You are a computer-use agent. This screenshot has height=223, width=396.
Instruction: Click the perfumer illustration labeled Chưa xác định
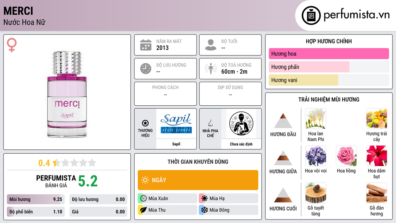(x=241, y=124)
